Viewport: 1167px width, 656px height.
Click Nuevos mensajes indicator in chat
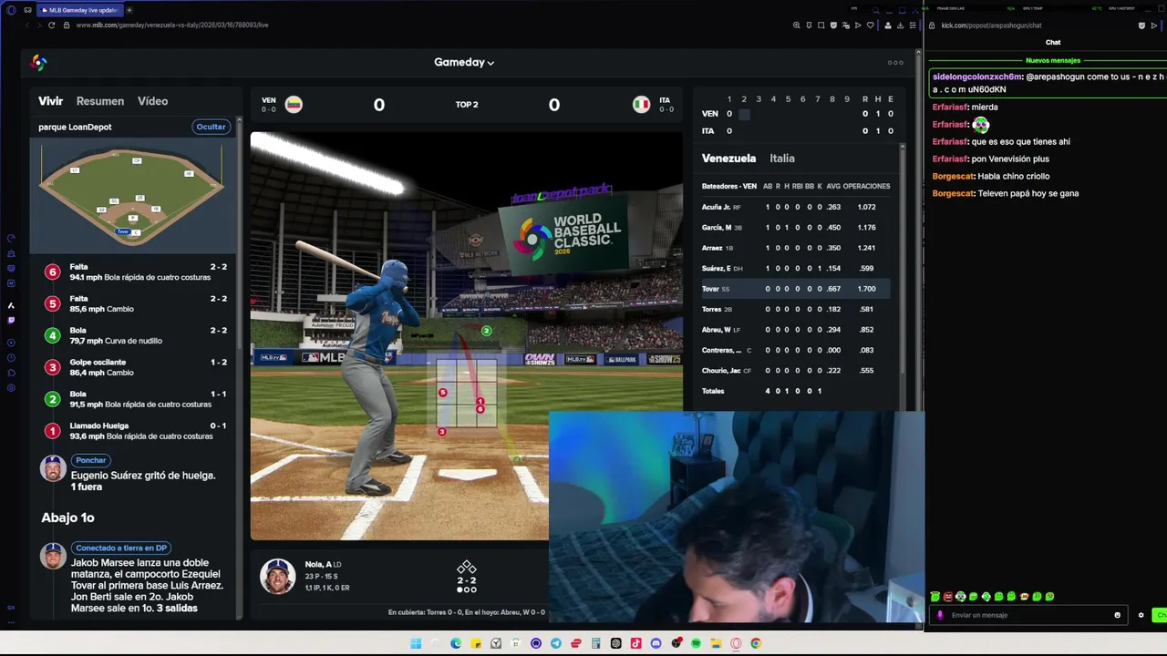pyautogui.click(x=1053, y=60)
